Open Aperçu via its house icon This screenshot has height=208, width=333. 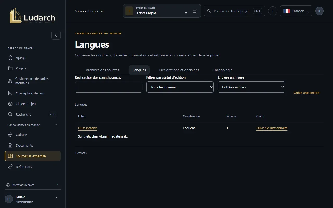(10, 57)
